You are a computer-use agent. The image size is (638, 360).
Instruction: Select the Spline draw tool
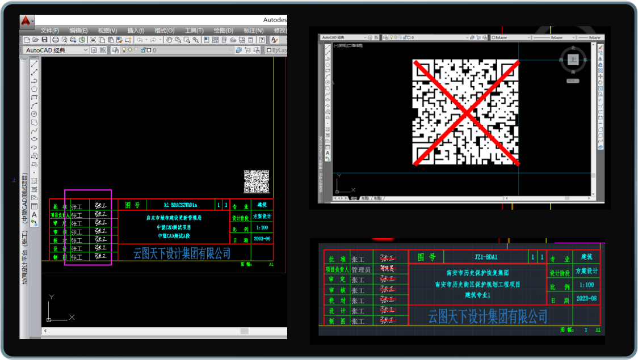tap(35, 130)
